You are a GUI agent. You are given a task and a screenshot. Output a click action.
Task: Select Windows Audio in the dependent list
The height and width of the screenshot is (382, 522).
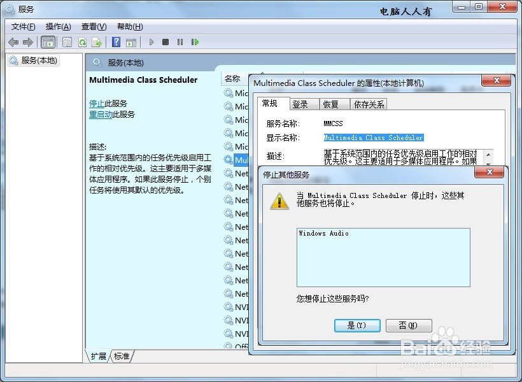pos(323,233)
